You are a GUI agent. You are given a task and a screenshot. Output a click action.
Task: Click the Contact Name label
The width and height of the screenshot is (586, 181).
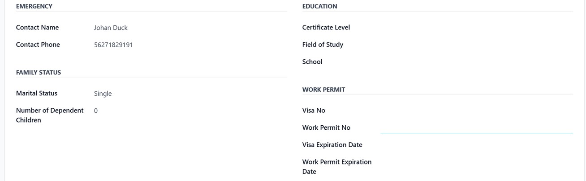pyautogui.click(x=37, y=28)
